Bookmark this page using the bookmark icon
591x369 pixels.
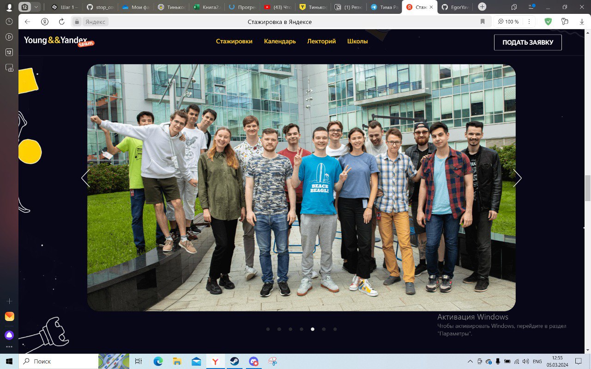pyautogui.click(x=482, y=22)
